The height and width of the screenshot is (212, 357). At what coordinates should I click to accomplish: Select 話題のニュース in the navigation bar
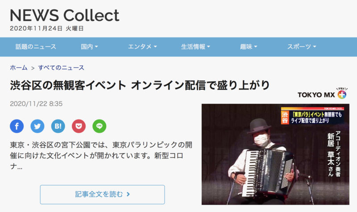36,47
